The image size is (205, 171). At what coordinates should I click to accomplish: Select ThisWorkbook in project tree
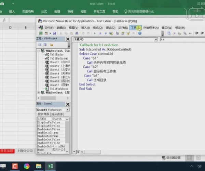[x=57, y=89]
